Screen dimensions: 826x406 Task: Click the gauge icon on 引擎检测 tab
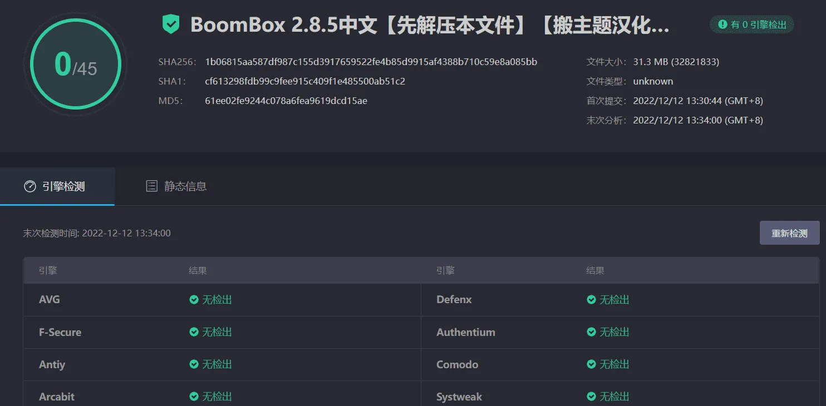tap(30, 186)
